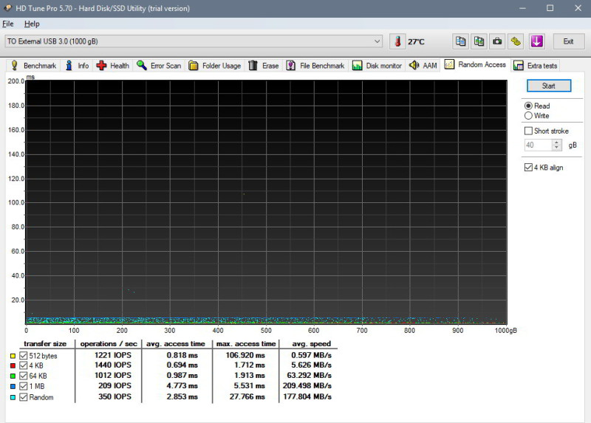Click the Start button
The image size is (591, 423).
549,86
